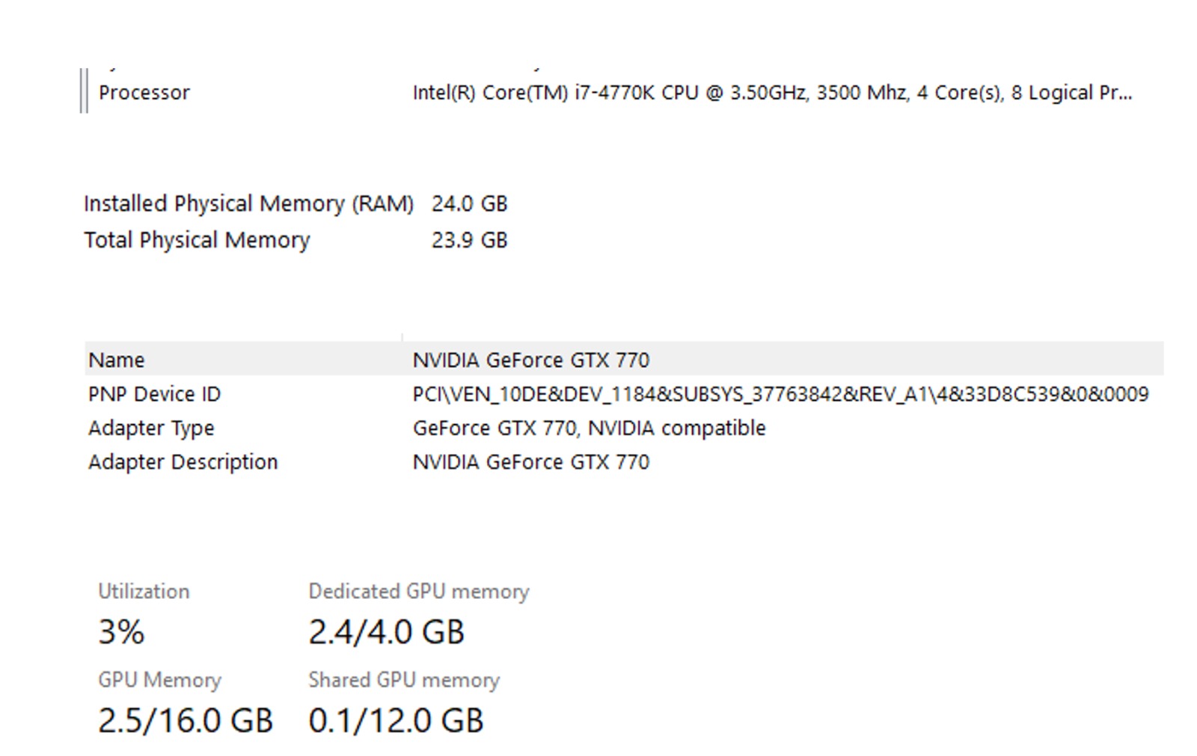Select the 2.4/4.0 GB dedicated memory reading
Image resolution: width=1197 pixels, height=756 pixels.
[x=386, y=632]
